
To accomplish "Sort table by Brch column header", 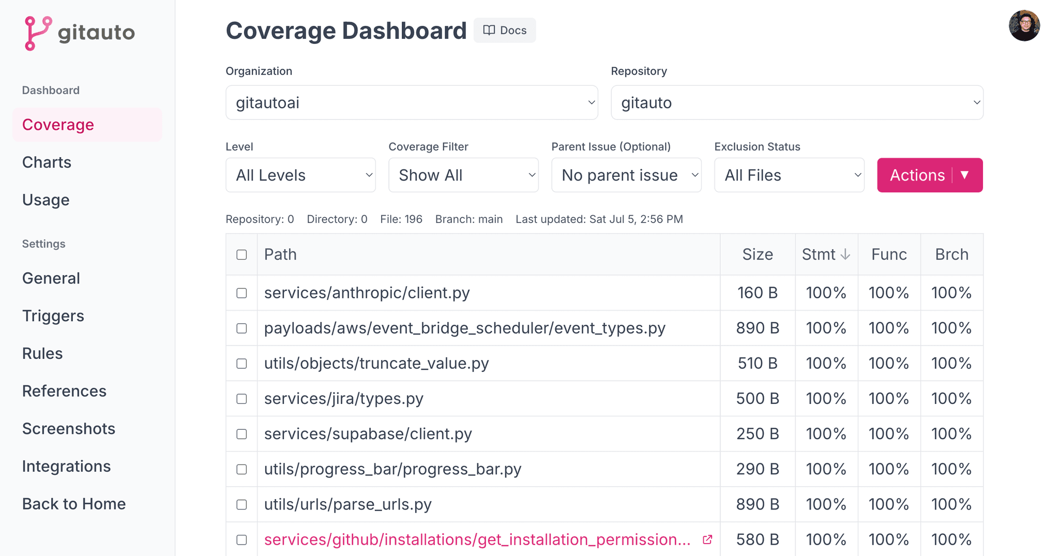I will [951, 254].
